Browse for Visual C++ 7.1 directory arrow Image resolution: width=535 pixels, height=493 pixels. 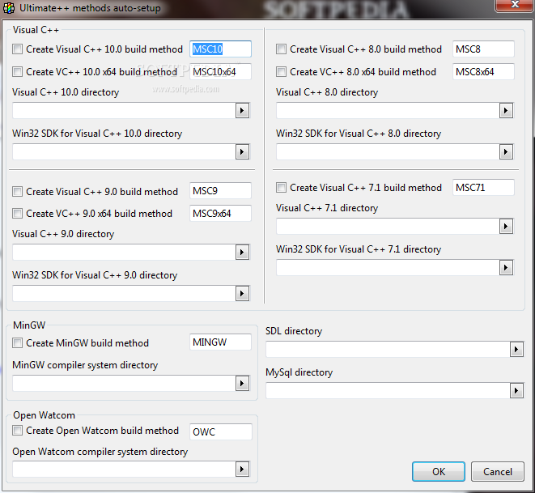(506, 227)
